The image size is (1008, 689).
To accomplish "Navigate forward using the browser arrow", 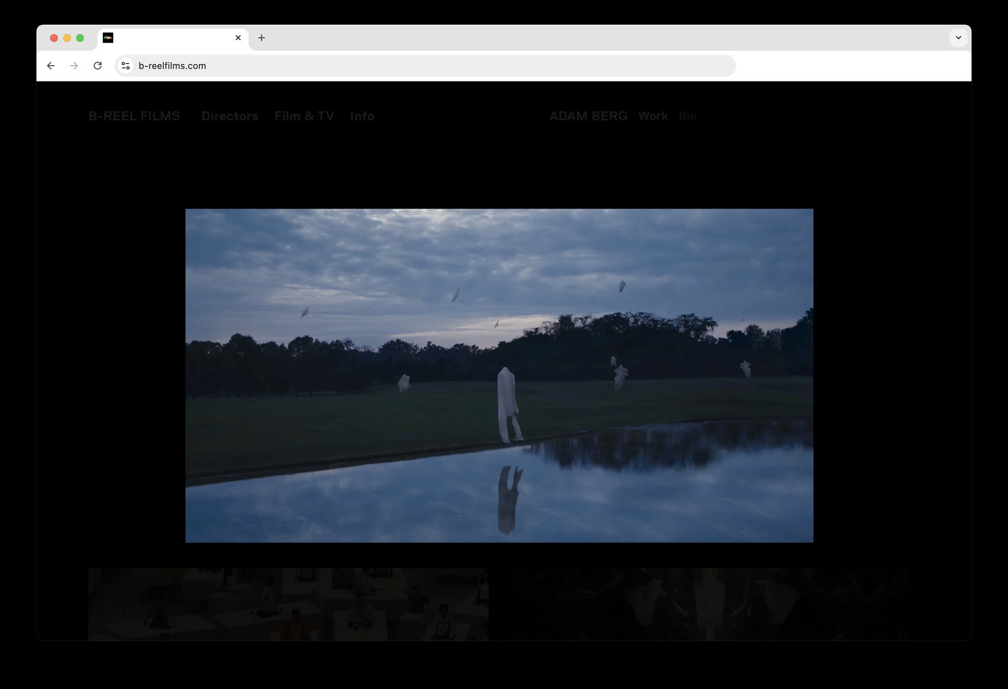I will [74, 65].
